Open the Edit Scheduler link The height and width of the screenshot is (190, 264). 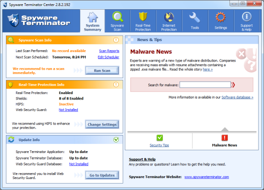click(x=108, y=57)
